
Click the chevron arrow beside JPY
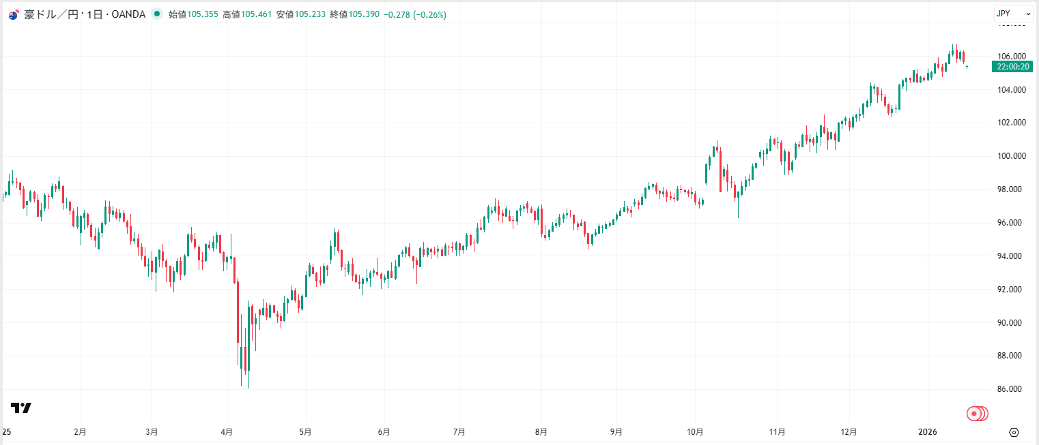click(1027, 13)
